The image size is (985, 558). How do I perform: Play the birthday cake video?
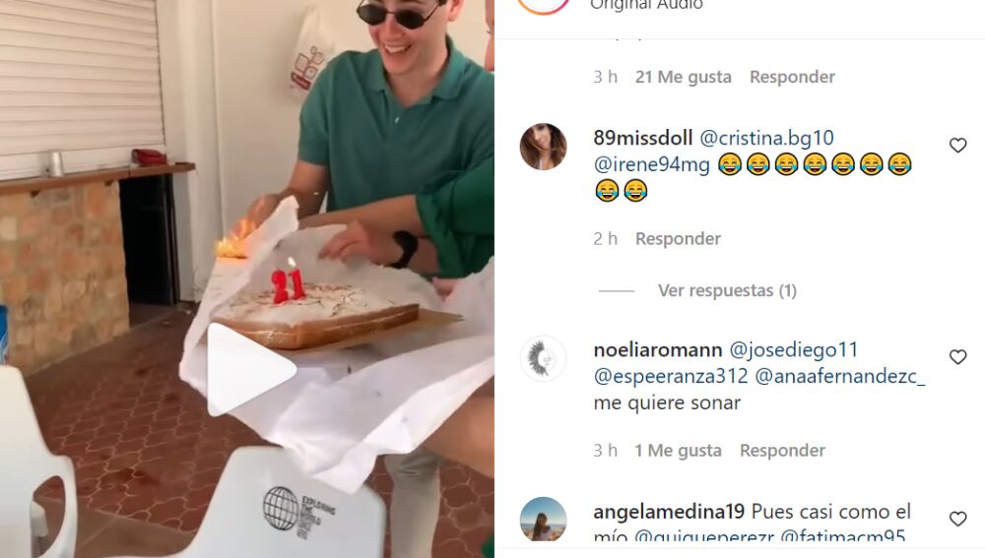(x=250, y=370)
